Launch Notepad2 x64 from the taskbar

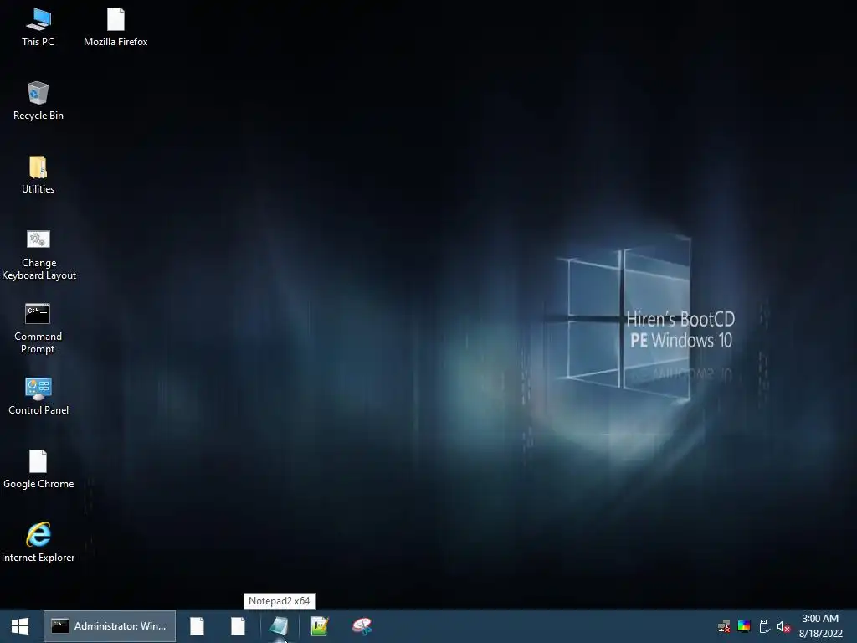pos(279,626)
